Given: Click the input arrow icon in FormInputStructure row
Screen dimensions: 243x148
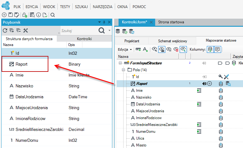Looking at the screenshot, I should coord(204,63).
